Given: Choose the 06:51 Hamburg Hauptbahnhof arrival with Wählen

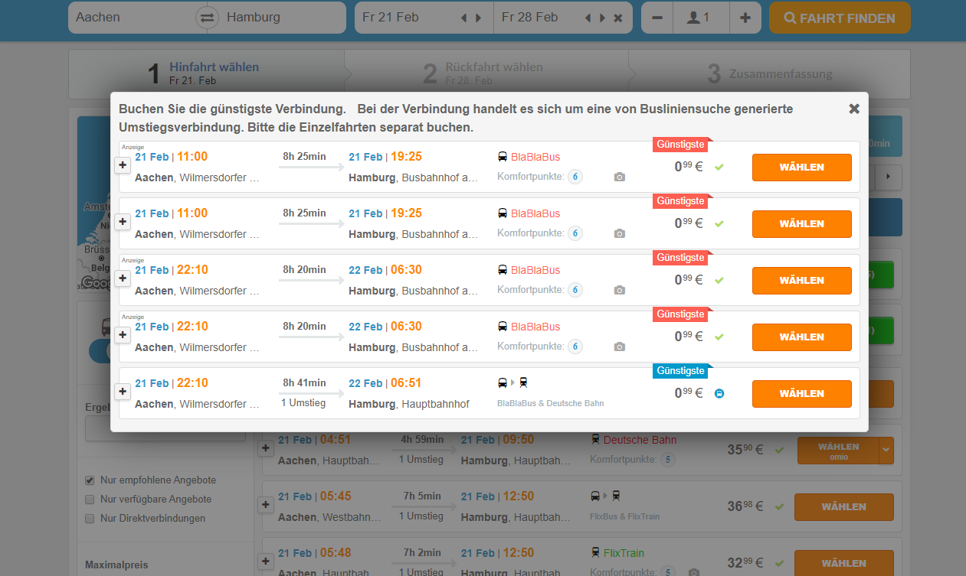Looking at the screenshot, I should (x=801, y=394).
